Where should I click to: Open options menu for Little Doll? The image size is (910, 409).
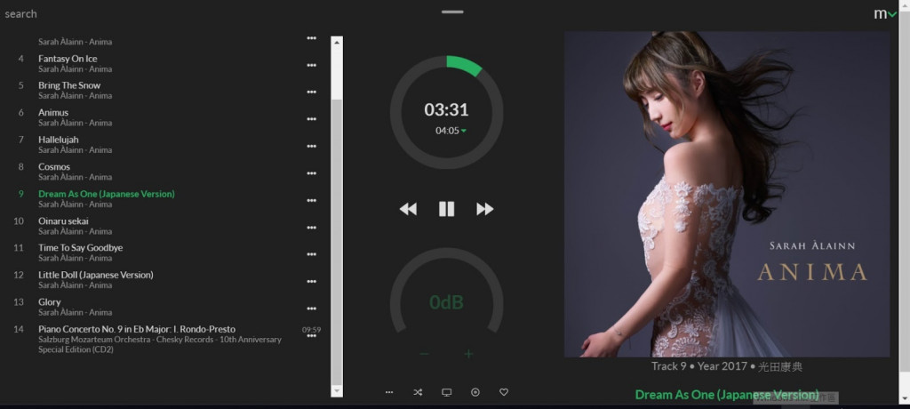312,281
